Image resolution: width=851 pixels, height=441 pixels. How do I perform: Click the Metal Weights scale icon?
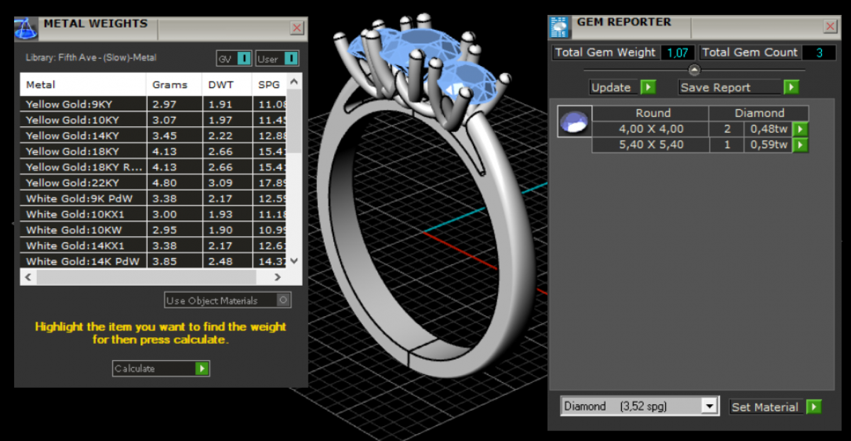point(26,28)
